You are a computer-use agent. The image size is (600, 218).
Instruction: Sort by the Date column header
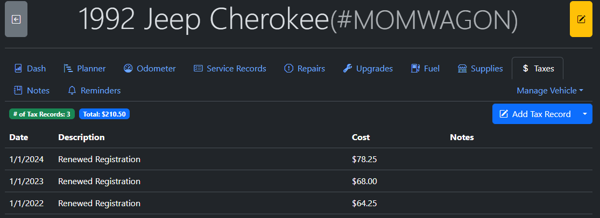[19, 137]
